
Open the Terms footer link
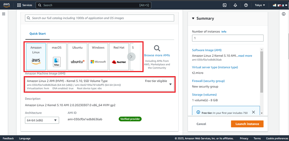257,138
